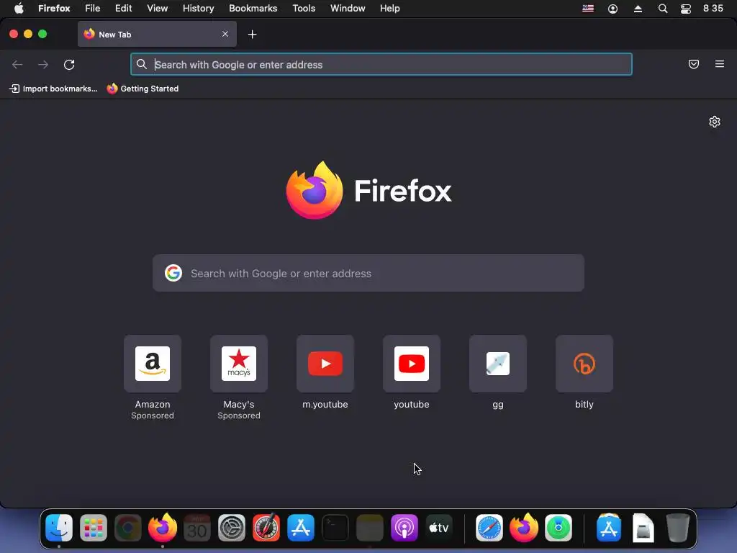Open the Apple menu
The width and height of the screenshot is (737, 553).
click(x=19, y=9)
